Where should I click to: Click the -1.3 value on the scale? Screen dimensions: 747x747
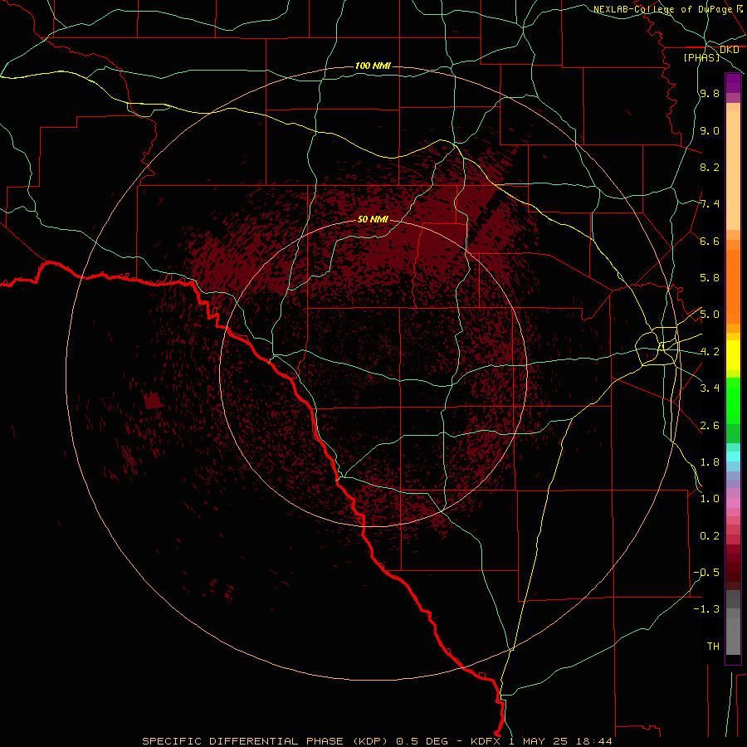point(706,609)
